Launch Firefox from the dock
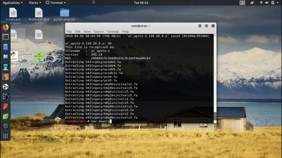282x158 pixels. click(5, 27)
